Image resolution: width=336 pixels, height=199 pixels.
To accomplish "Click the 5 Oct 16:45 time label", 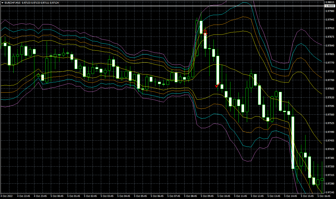I will tap(324, 196).
